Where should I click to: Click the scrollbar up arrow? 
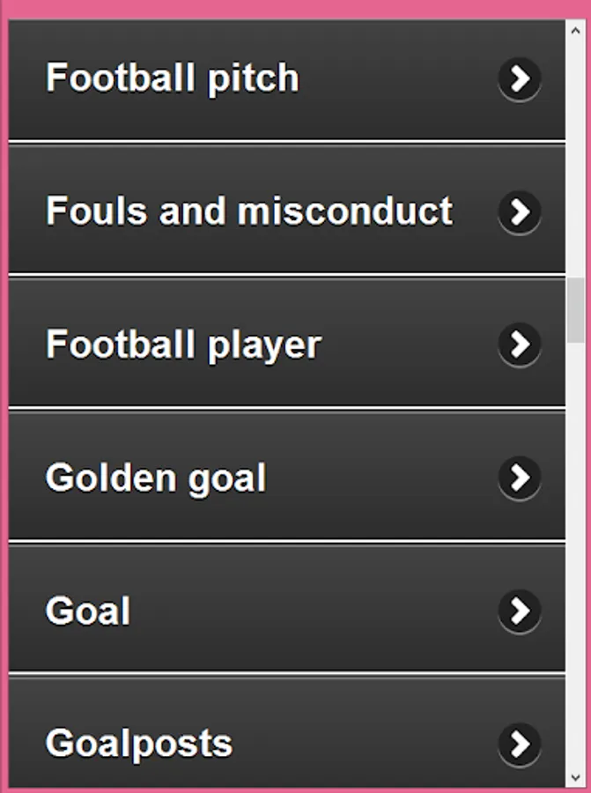point(576,29)
